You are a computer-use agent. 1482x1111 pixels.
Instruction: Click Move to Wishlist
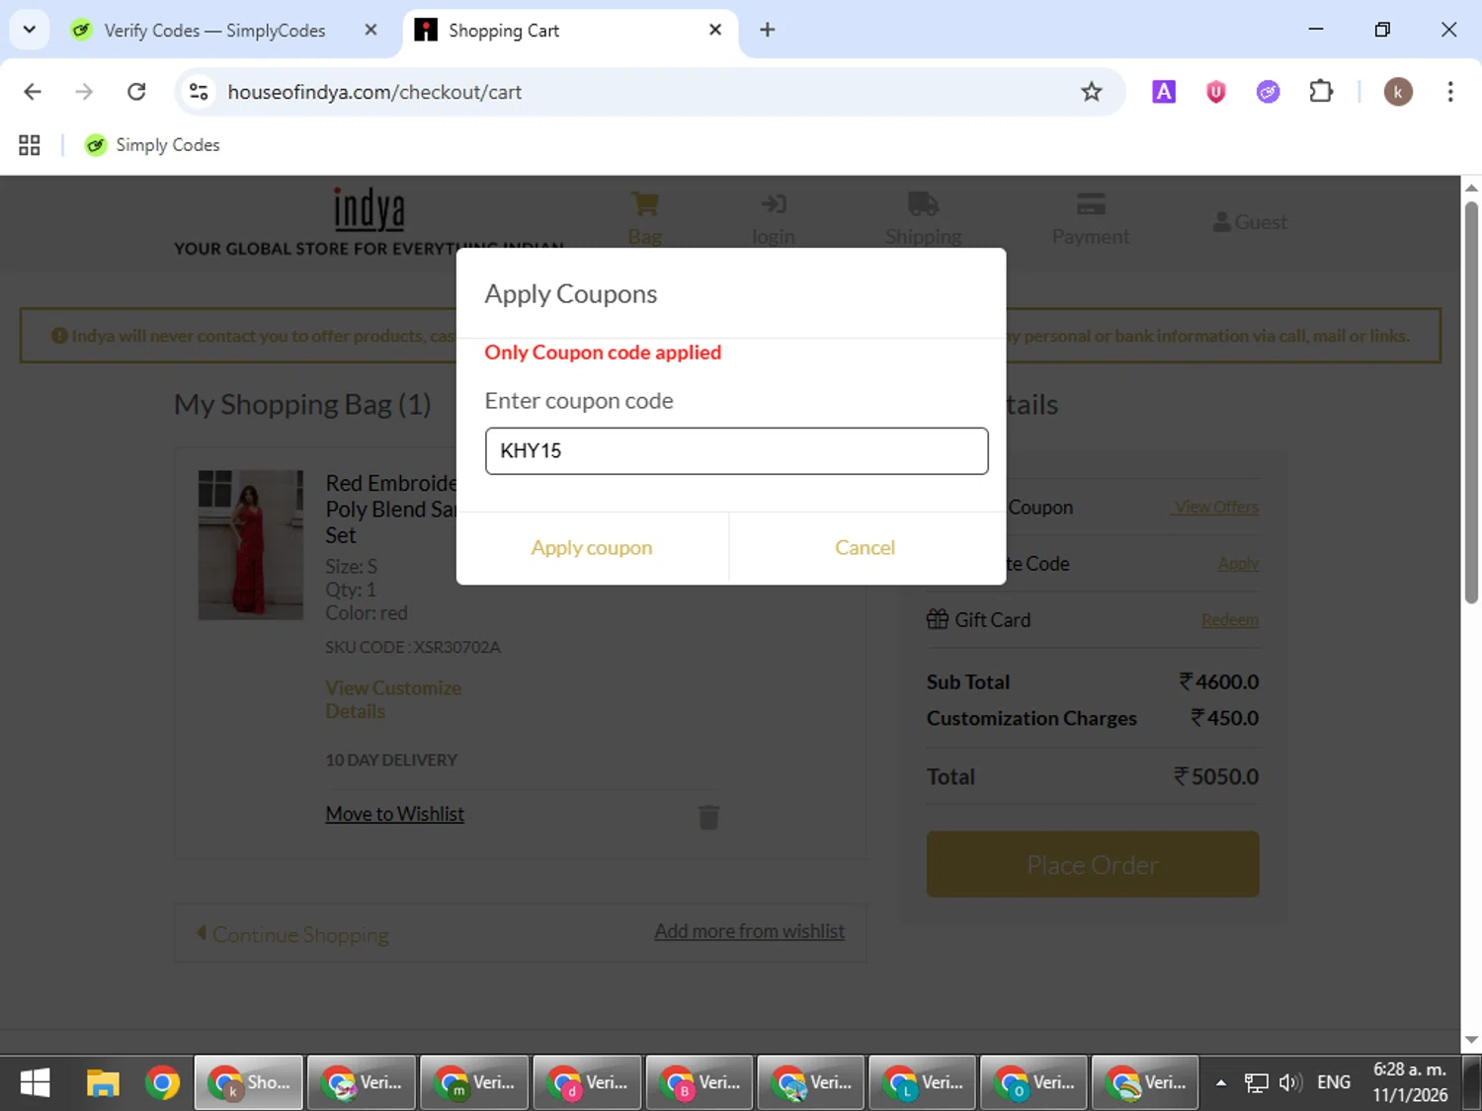(394, 815)
